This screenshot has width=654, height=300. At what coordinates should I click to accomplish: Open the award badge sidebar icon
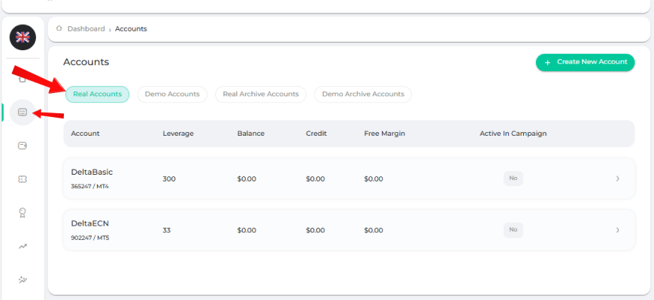23,212
